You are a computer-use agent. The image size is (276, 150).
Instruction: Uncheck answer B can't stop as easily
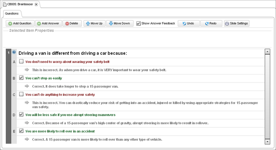(x=21, y=78)
